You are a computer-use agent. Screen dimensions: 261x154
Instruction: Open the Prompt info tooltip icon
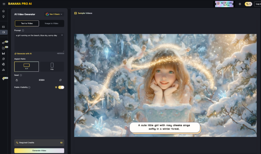coord(23,30)
